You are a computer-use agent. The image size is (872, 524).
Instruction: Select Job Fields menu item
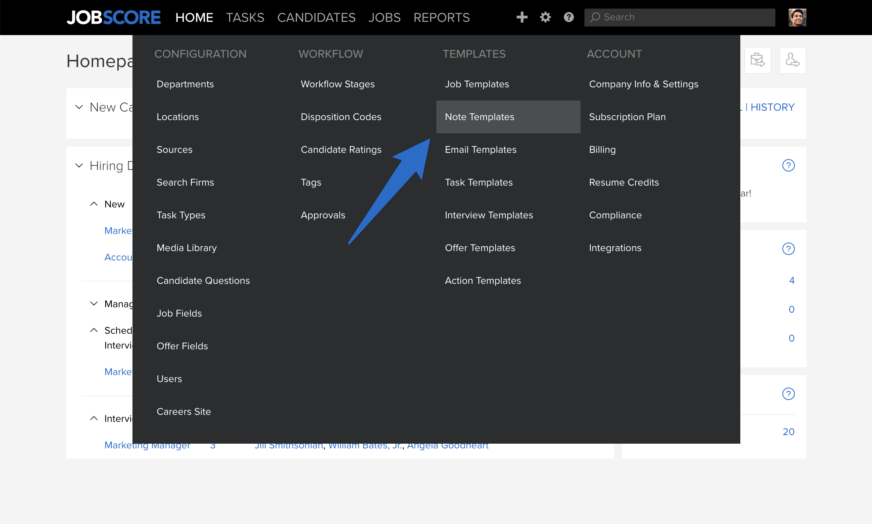click(179, 313)
